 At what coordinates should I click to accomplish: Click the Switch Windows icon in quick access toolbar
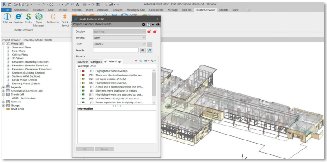click(x=111, y=4)
